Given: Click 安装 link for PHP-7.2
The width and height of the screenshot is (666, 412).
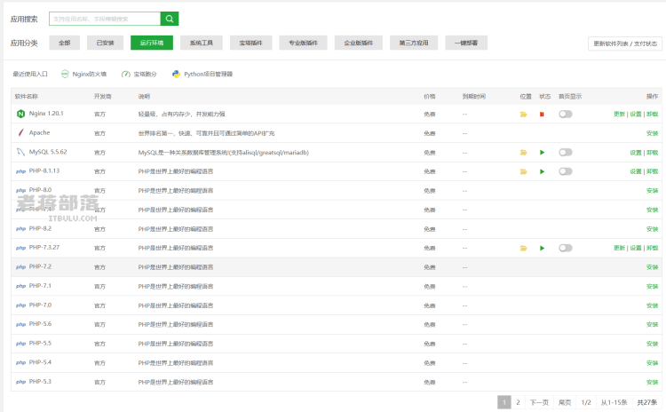Looking at the screenshot, I should 652,267.
